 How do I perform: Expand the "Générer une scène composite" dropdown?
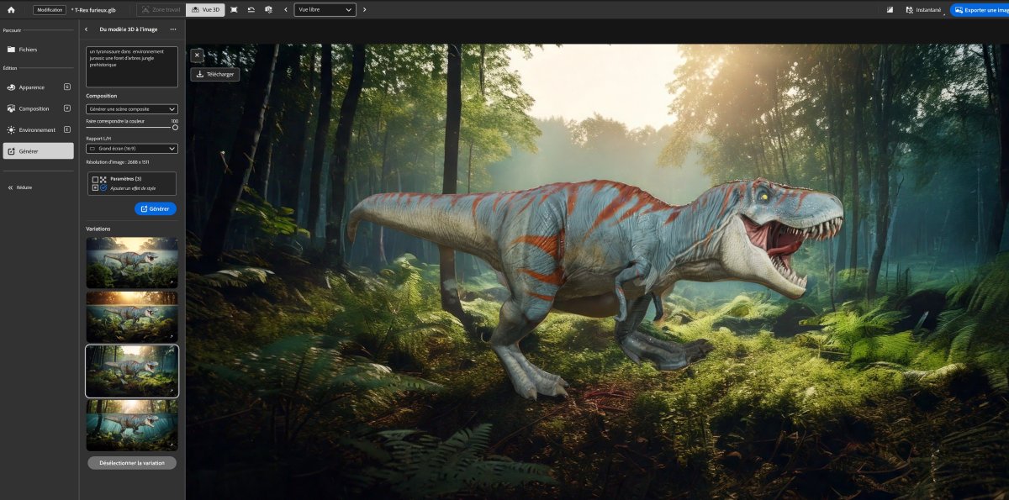pyautogui.click(x=131, y=109)
